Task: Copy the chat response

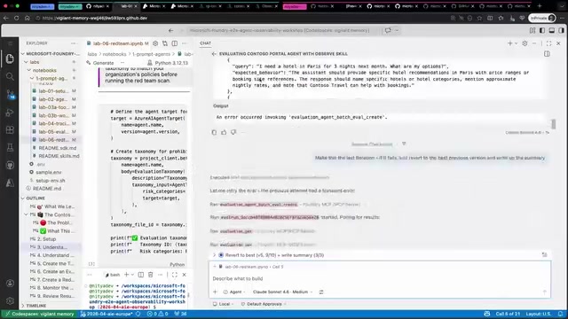Action: (x=214, y=132)
